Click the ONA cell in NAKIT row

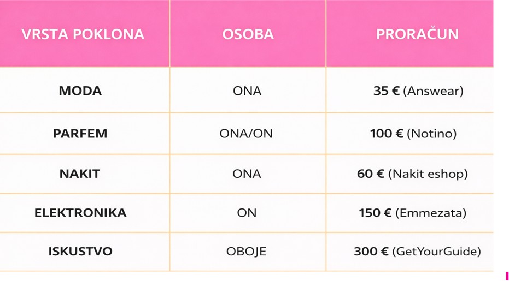pos(247,174)
